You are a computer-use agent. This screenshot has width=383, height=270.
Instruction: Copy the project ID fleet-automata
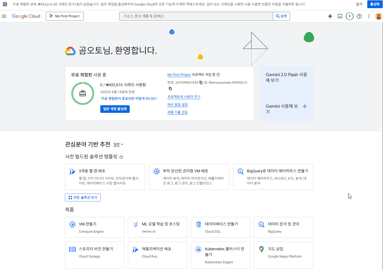(x=170, y=89)
